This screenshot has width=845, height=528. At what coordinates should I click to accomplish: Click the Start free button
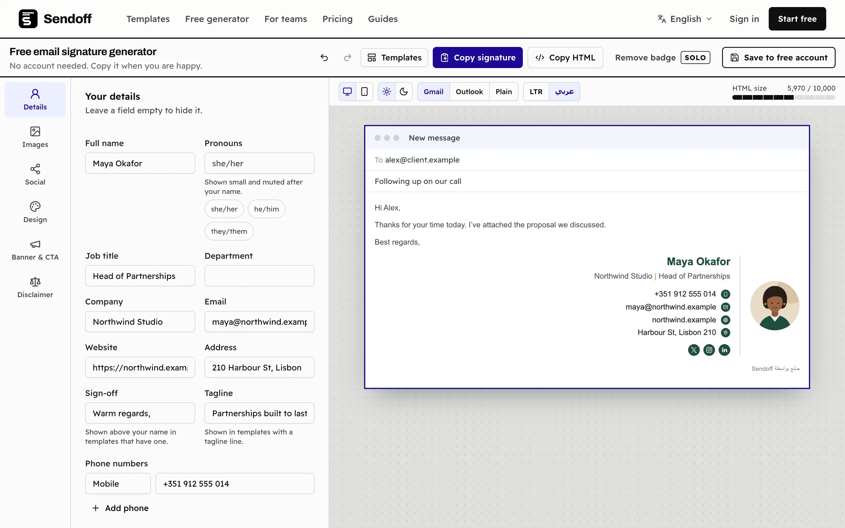797,19
